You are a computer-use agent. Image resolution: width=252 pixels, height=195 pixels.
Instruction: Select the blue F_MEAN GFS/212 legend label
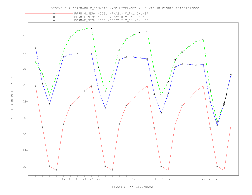coord(111,20)
